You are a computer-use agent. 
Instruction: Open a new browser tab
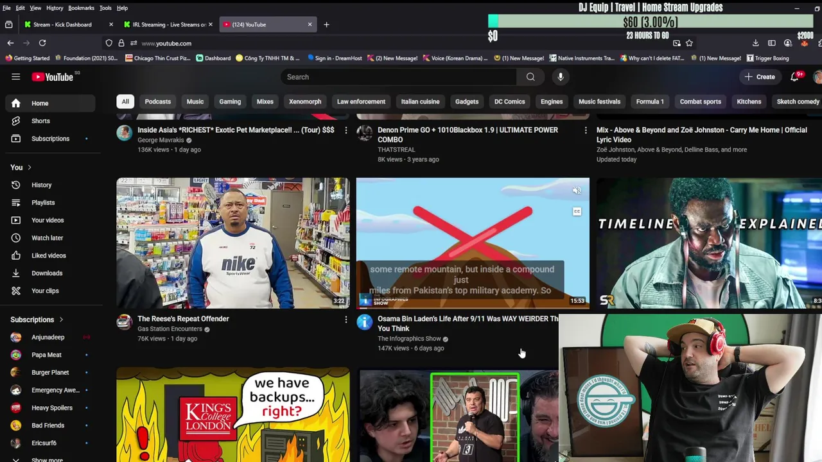pos(326,24)
